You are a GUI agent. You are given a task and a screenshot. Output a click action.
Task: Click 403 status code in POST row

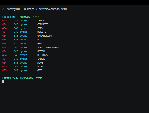point(4,66)
